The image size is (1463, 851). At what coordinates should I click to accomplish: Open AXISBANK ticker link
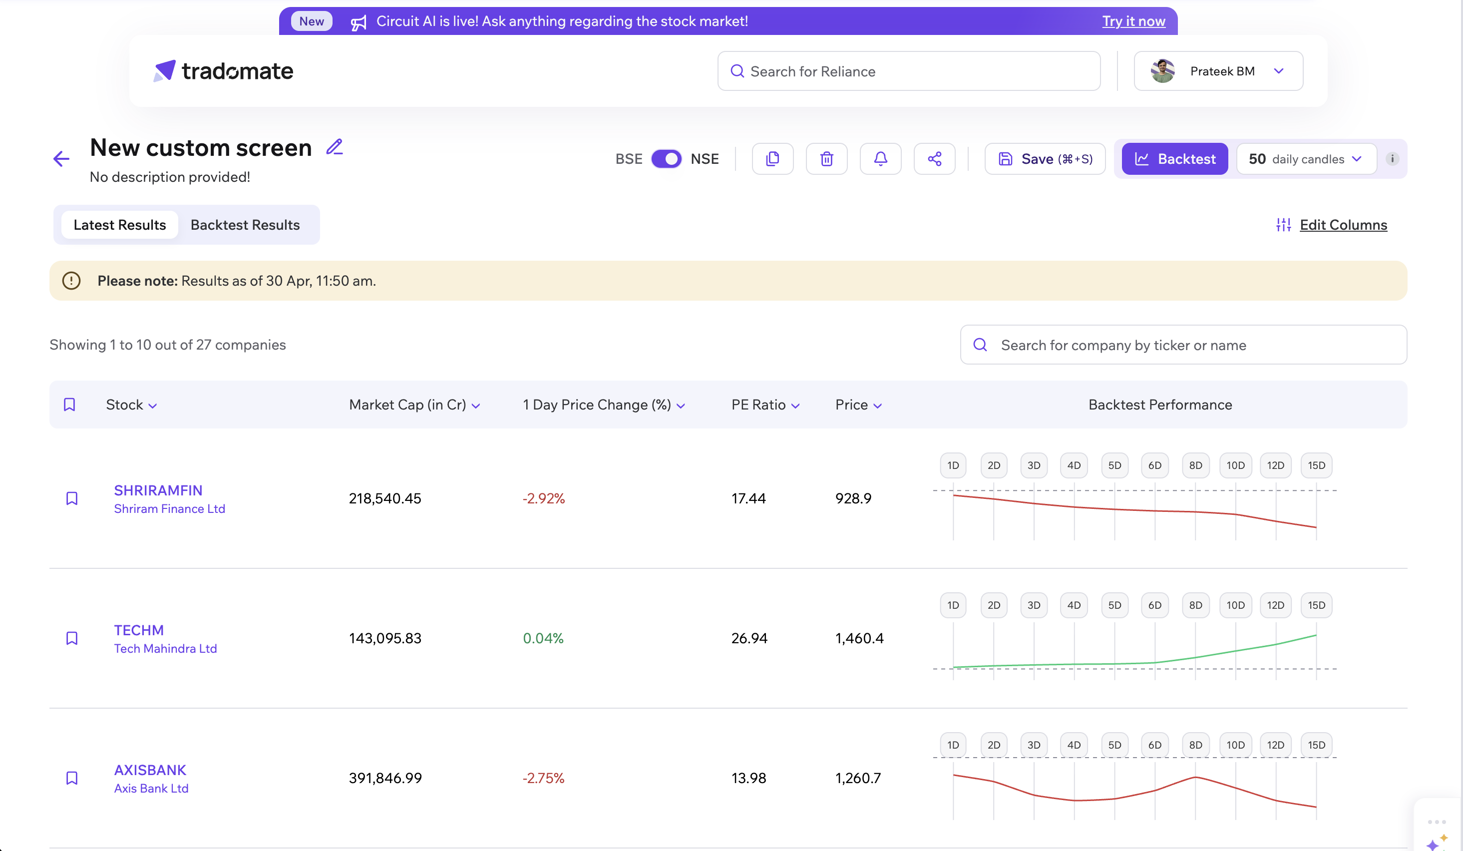150,770
